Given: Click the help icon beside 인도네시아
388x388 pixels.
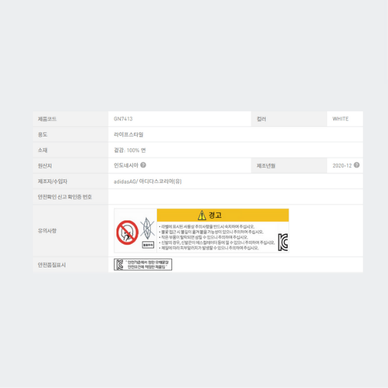Looking at the screenshot, I should pos(143,166).
